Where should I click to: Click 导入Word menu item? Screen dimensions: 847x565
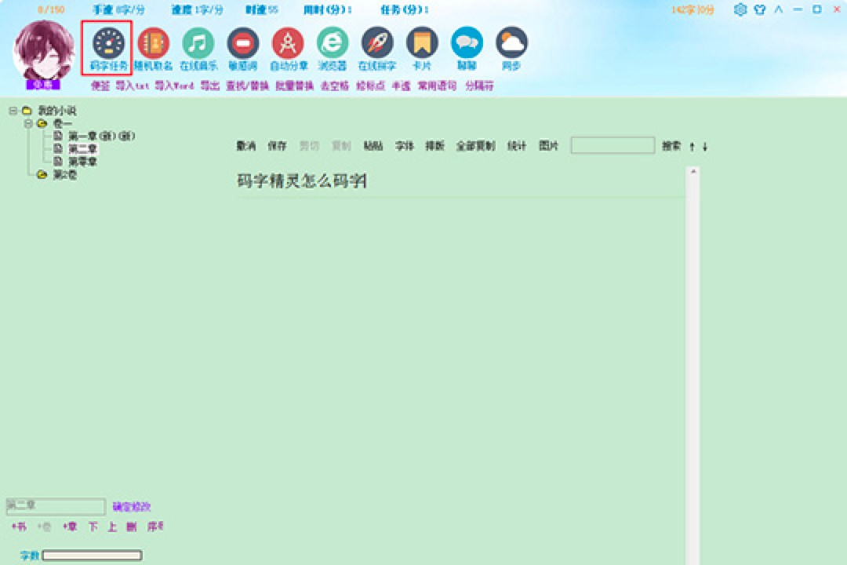173,86
